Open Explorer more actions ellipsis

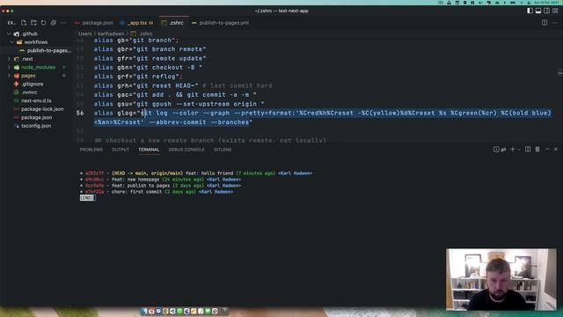63,23
